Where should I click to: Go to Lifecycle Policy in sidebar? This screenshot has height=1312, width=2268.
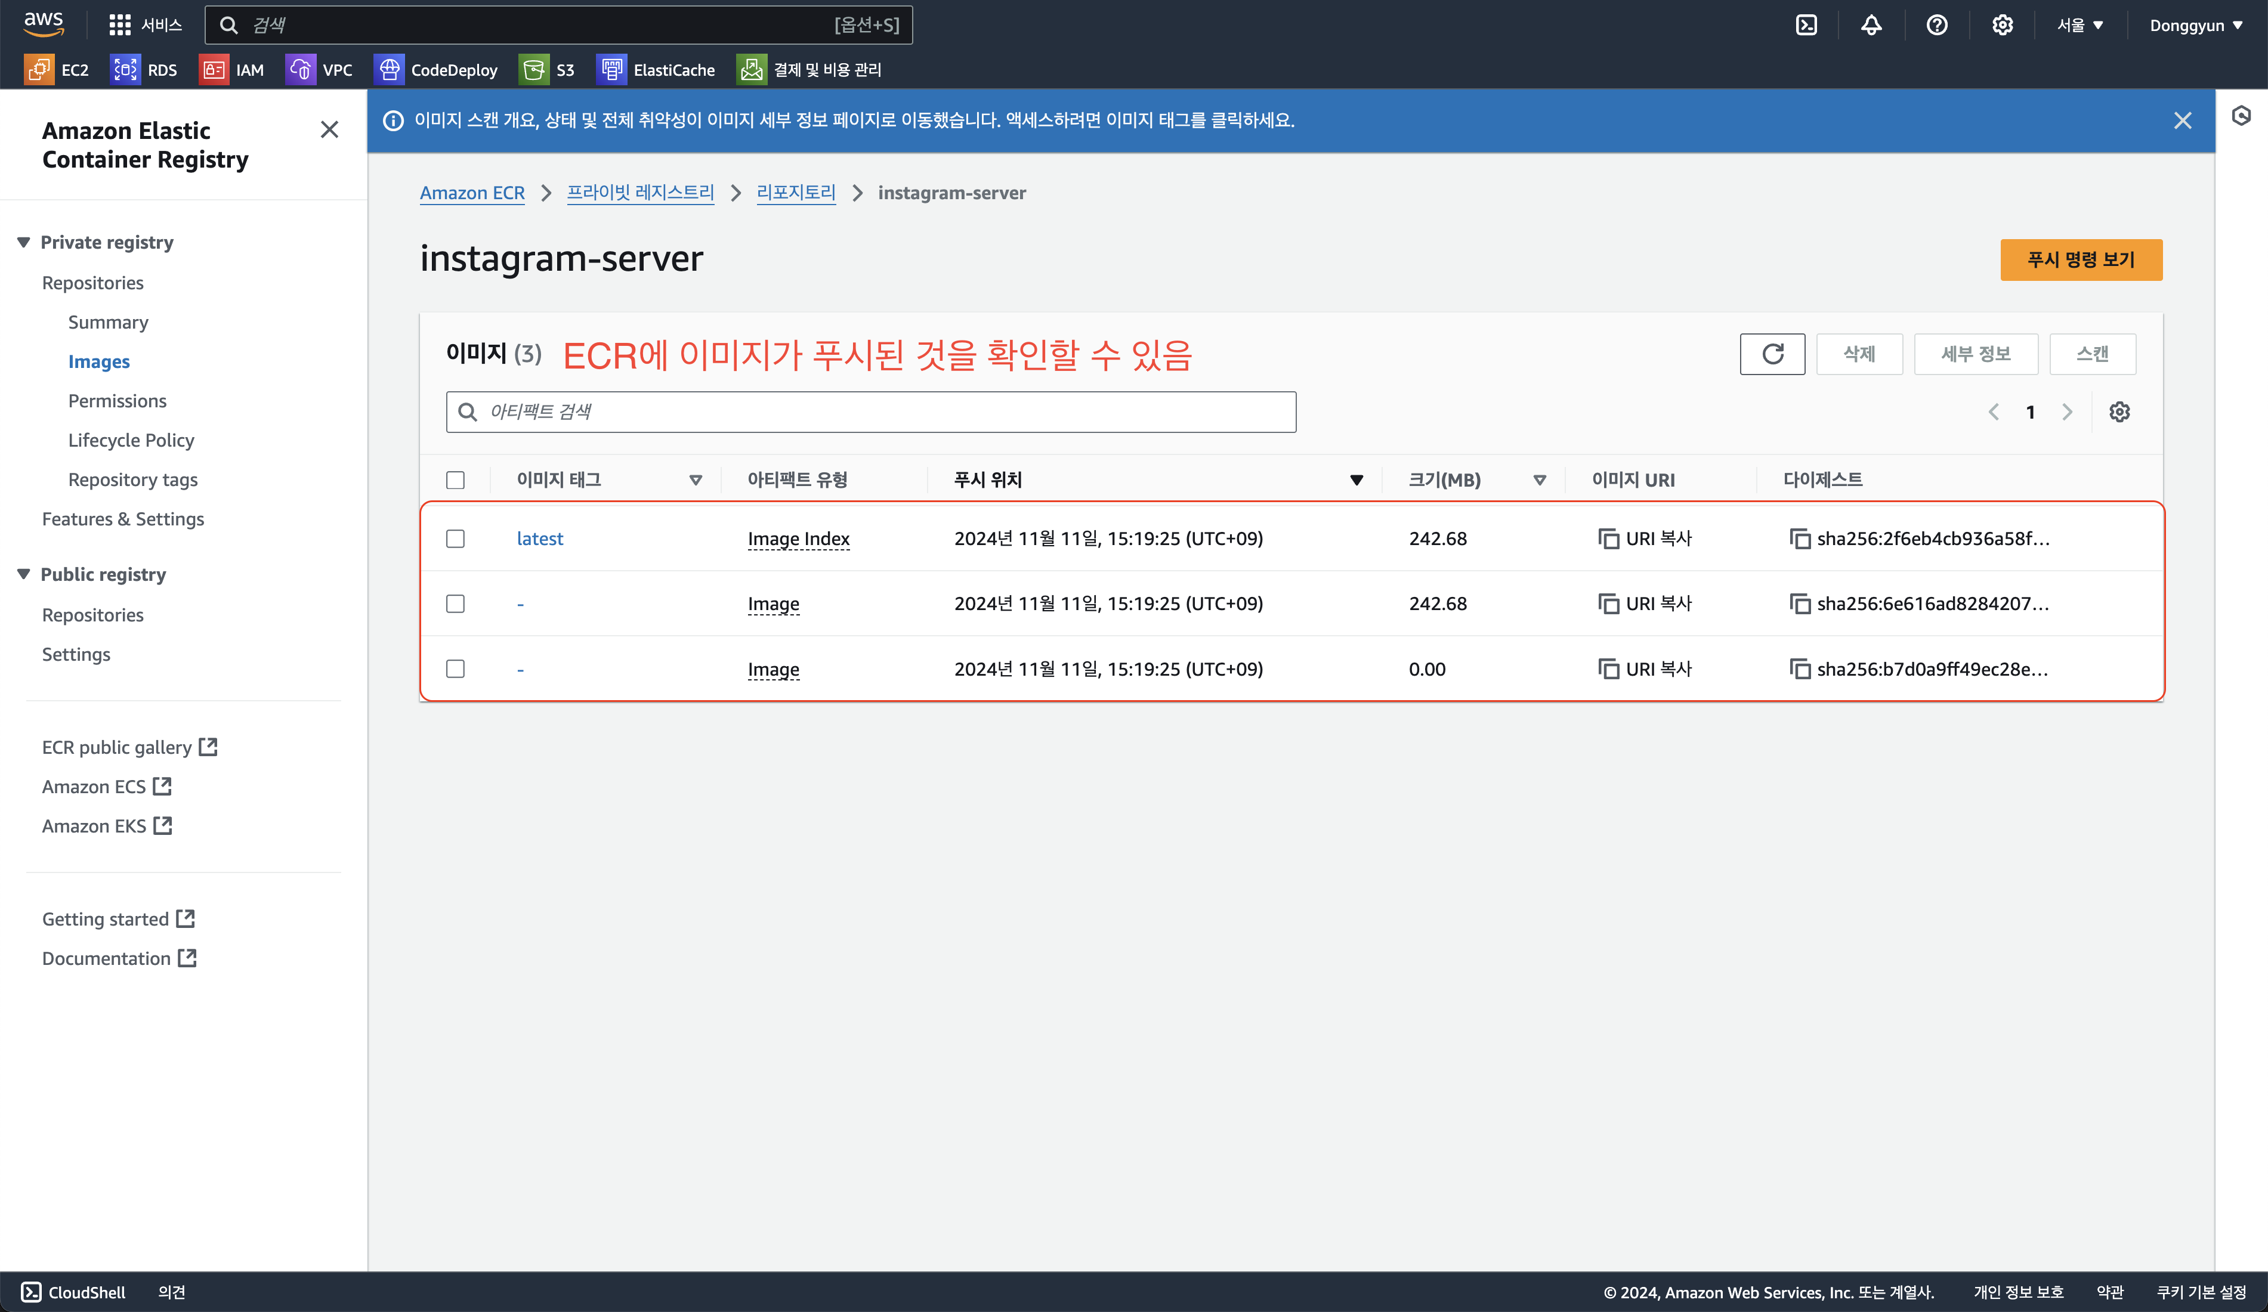click(x=131, y=440)
